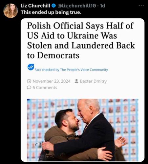Click the Liz Churchill display name
The image size is (148, 164).
(x=35, y=6)
